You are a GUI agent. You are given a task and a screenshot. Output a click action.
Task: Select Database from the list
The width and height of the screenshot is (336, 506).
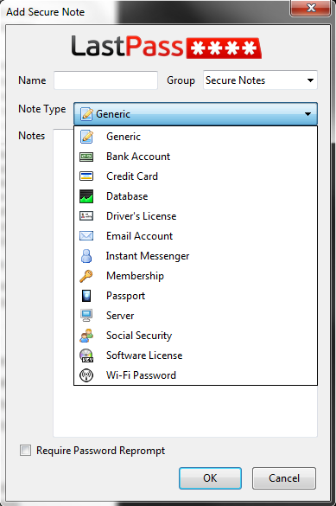pyautogui.click(x=195, y=196)
